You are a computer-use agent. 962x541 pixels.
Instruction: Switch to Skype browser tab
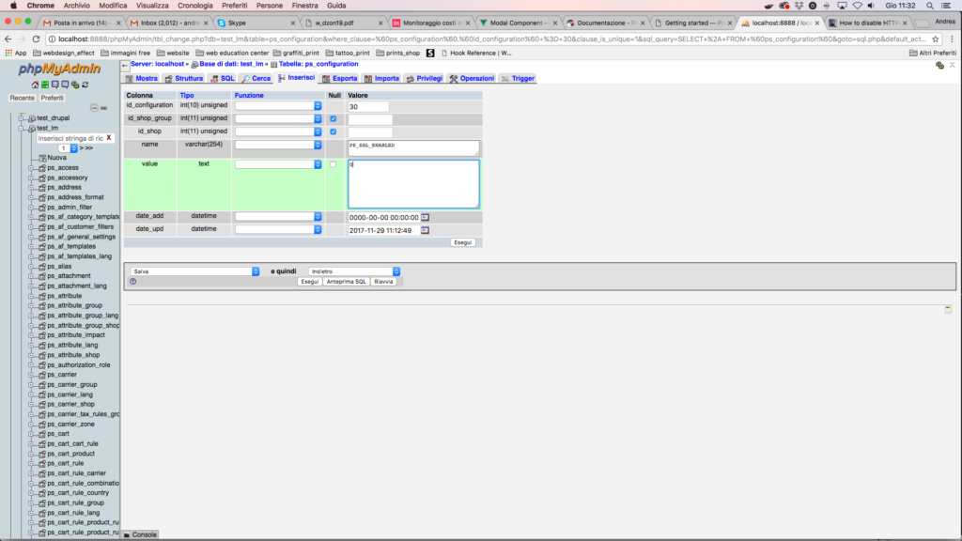(256, 23)
